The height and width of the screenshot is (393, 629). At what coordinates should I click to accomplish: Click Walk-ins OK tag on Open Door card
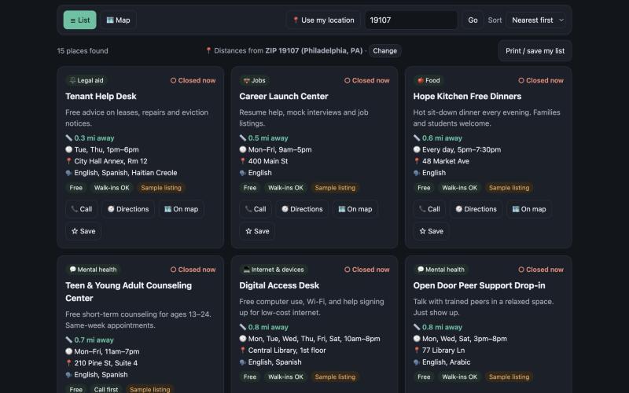point(460,377)
